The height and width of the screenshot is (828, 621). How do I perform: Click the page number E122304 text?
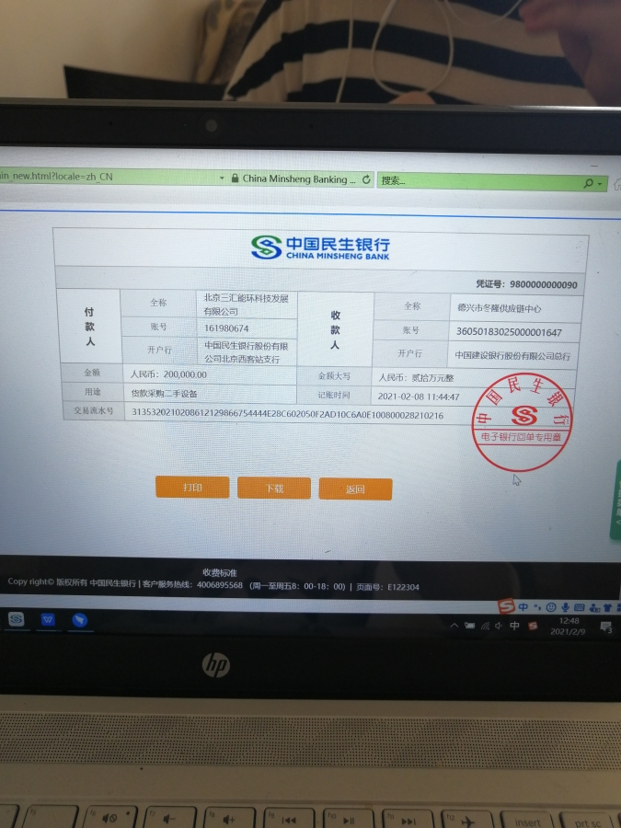403,587
